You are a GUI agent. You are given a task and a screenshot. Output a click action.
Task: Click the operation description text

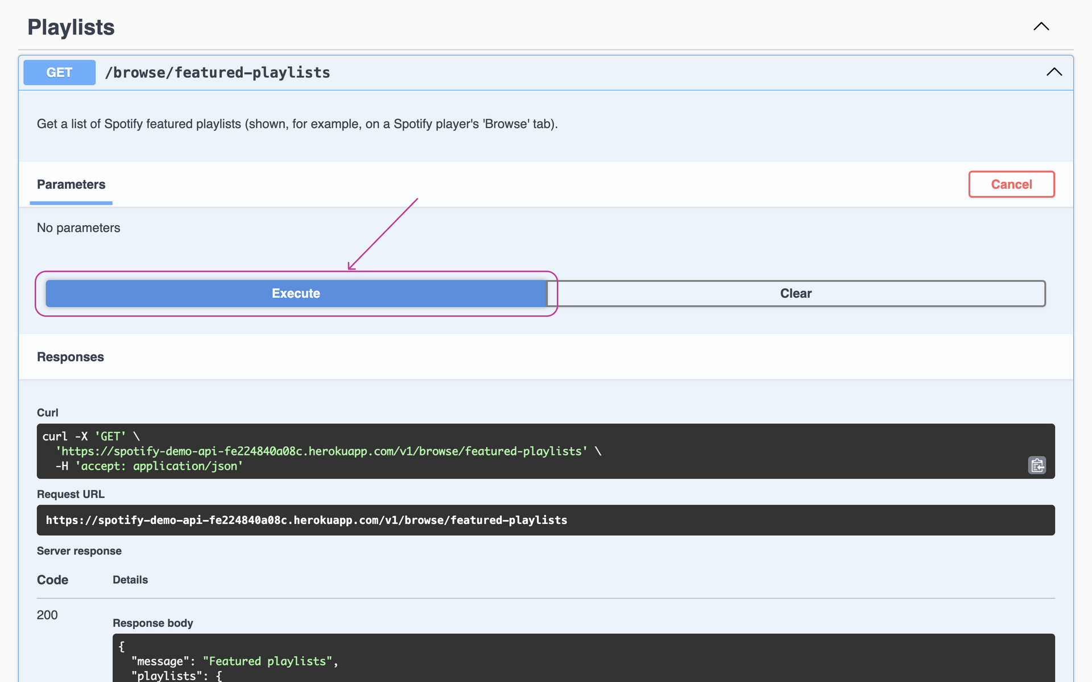pyautogui.click(x=297, y=124)
